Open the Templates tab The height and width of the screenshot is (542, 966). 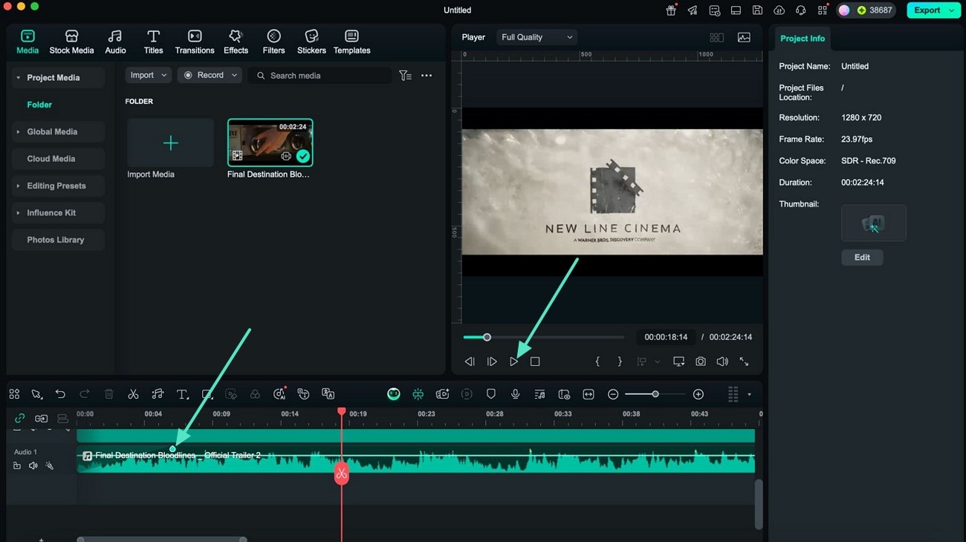351,42
